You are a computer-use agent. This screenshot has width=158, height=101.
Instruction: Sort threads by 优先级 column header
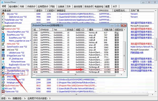(70, 30)
